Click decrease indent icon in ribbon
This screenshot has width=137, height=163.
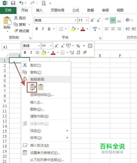click(128, 29)
